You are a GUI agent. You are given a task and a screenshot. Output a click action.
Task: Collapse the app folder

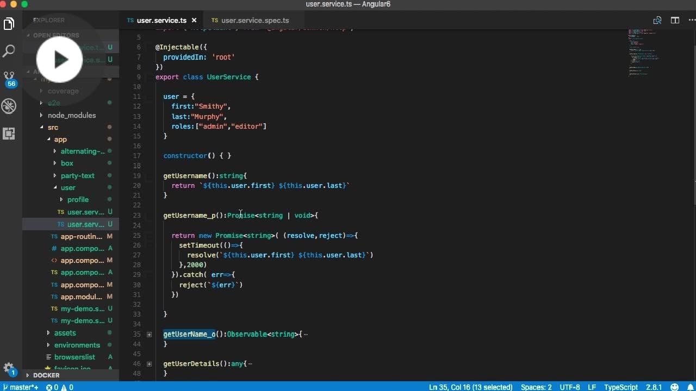(x=48, y=140)
